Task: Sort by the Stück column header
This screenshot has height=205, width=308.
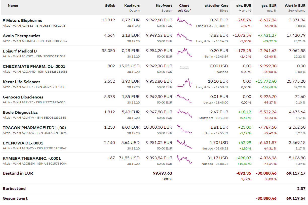Action: click(110, 6)
